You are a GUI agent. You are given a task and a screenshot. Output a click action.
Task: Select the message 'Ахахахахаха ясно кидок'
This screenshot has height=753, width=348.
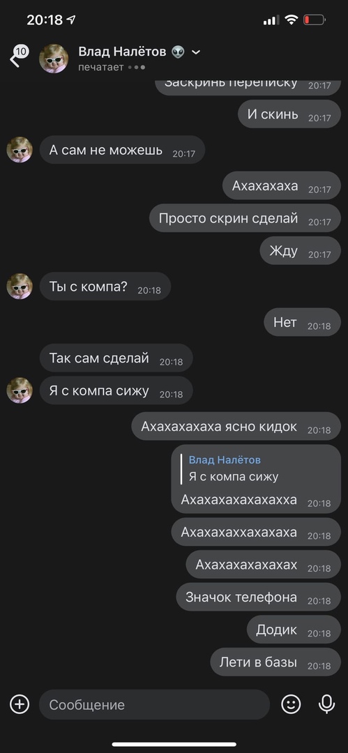coord(236,427)
